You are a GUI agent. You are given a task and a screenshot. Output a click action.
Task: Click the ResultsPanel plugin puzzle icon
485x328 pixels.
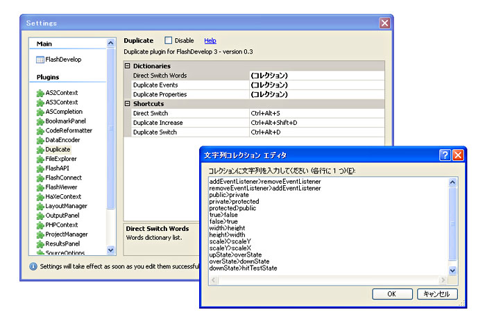coord(40,244)
